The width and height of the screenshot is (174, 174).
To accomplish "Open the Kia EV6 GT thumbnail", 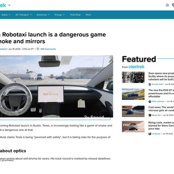I will coord(133,94).
